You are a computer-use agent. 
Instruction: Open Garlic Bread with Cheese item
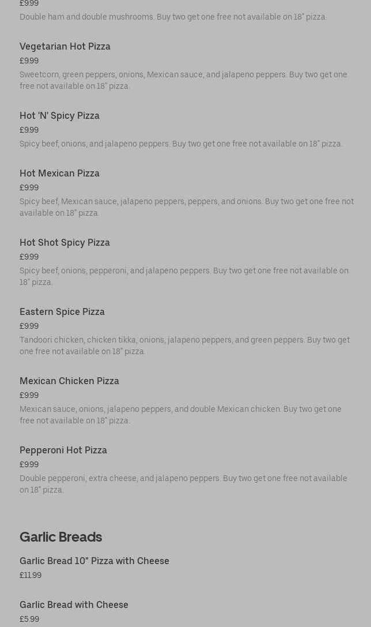(x=74, y=605)
